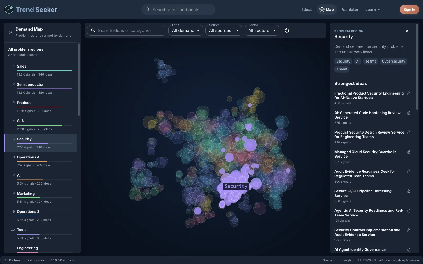Select the Engineering problem region
The height and width of the screenshot is (264, 423).
pyautogui.click(x=41, y=248)
